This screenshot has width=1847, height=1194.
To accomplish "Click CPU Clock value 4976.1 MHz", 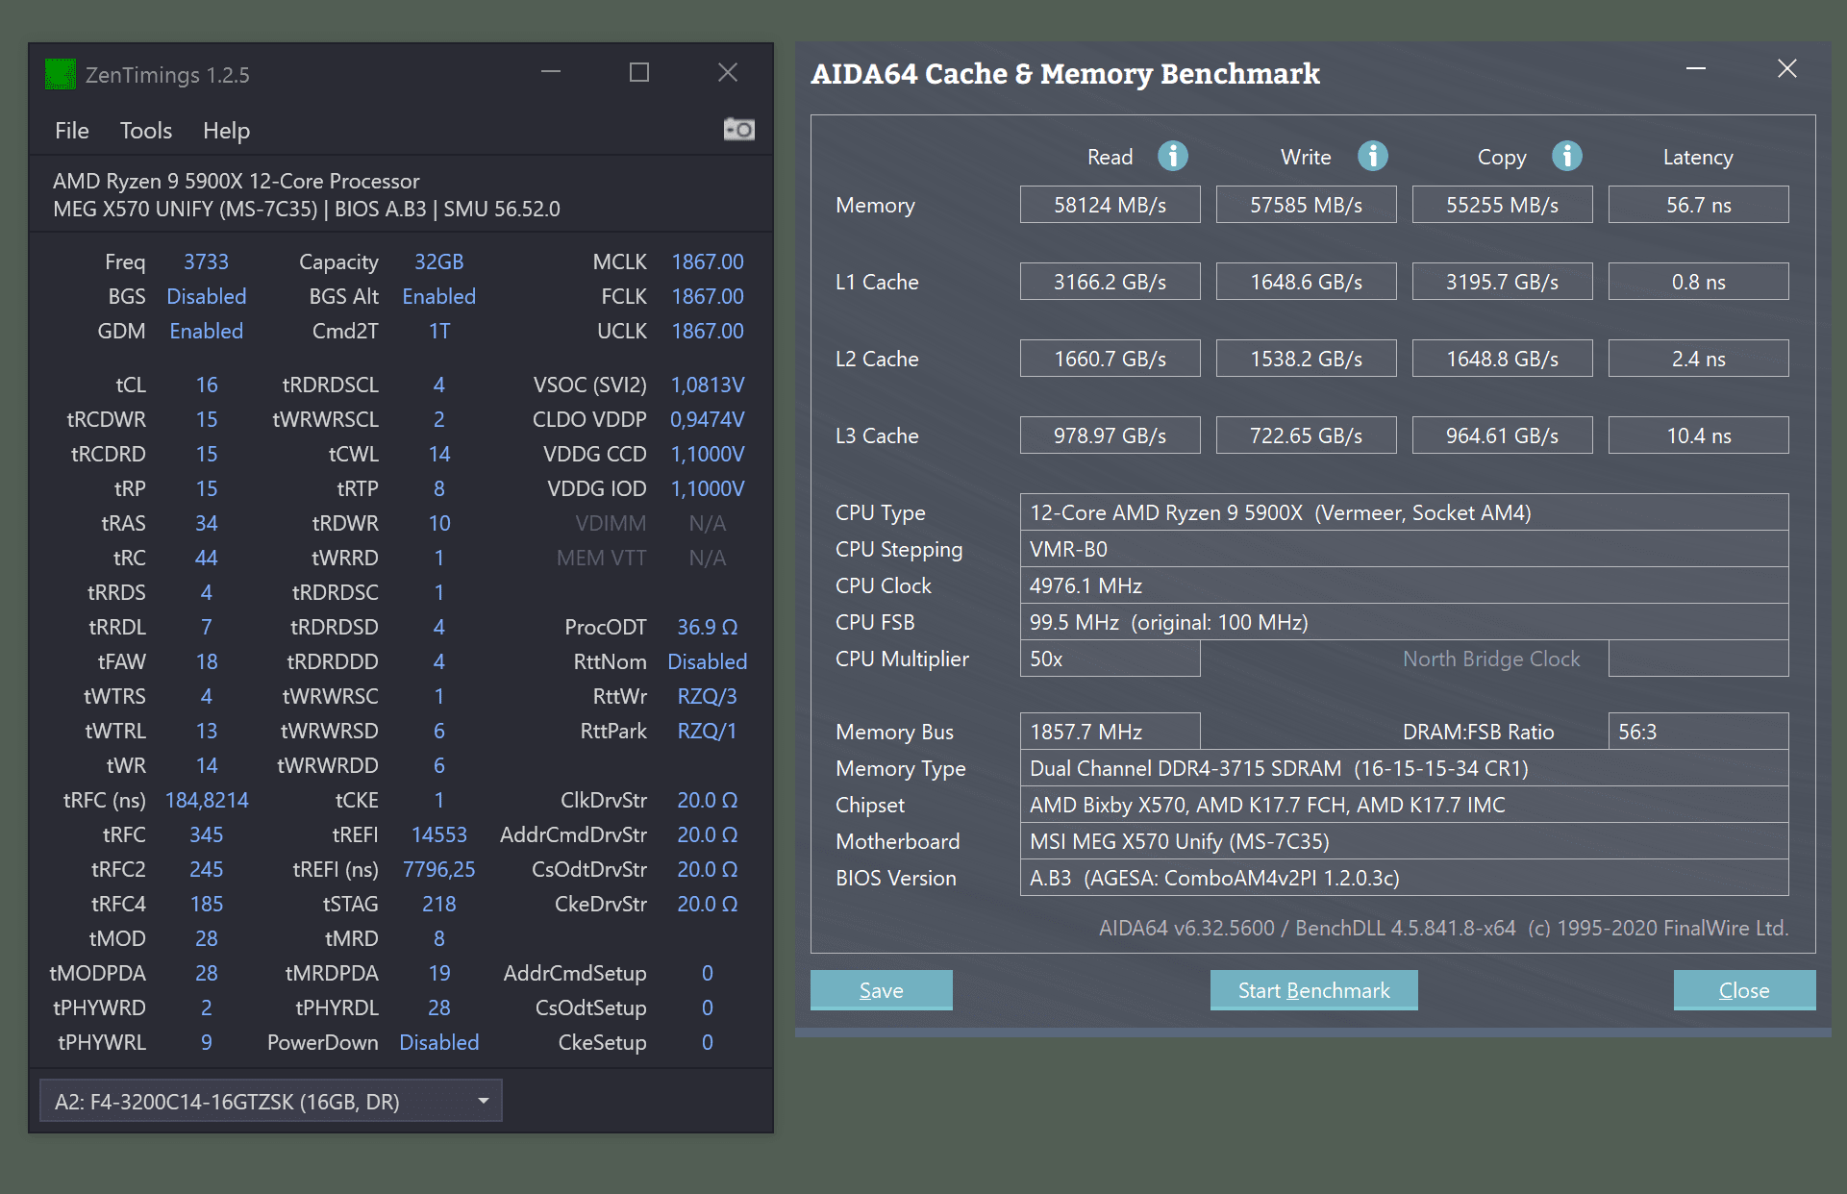I will click(1404, 585).
